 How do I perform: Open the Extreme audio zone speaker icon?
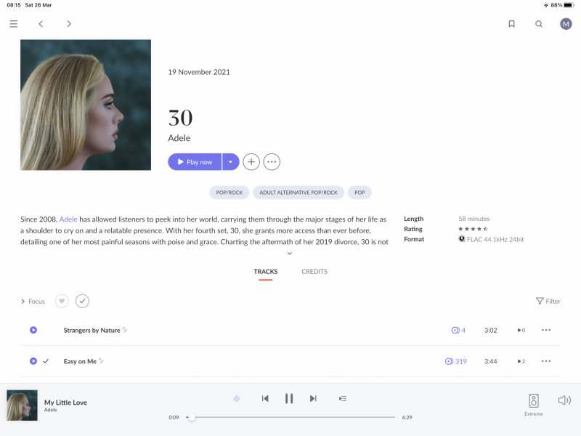coord(534,400)
